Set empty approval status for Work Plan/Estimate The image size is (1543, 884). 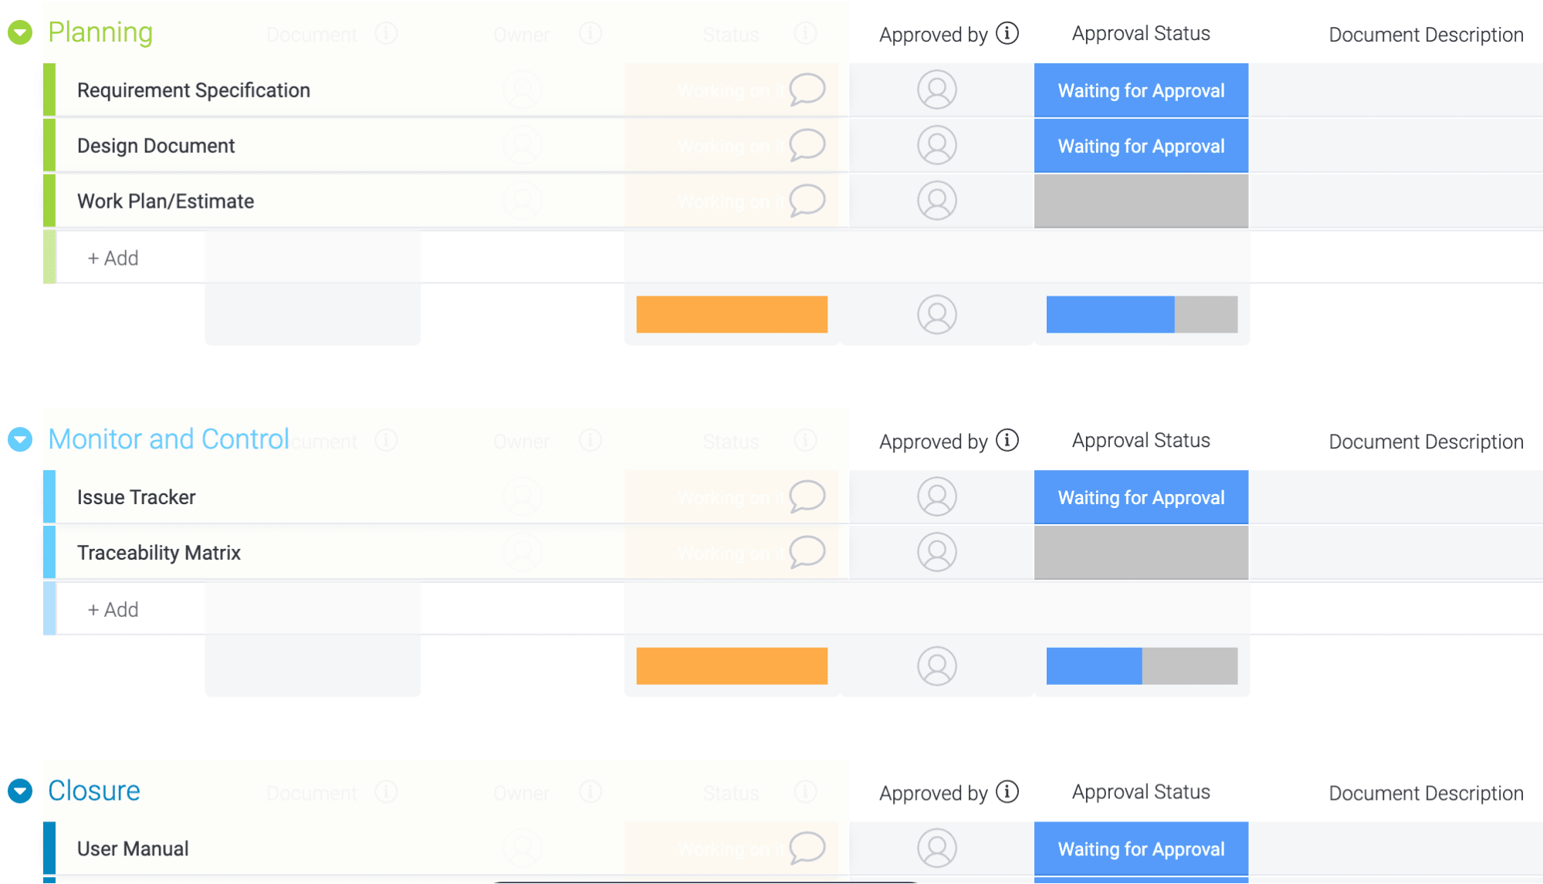click(x=1141, y=201)
